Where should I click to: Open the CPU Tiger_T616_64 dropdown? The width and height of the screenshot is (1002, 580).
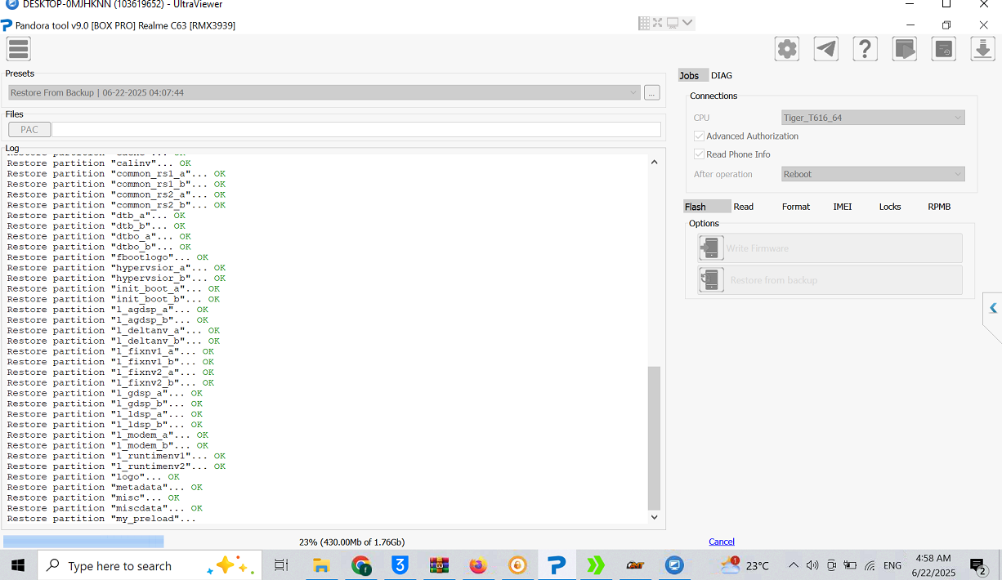pyautogui.click(x=873, y=118)
